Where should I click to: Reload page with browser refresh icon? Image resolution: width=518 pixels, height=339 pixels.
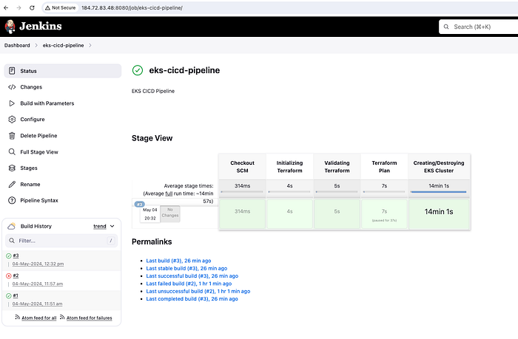[32, 7]
